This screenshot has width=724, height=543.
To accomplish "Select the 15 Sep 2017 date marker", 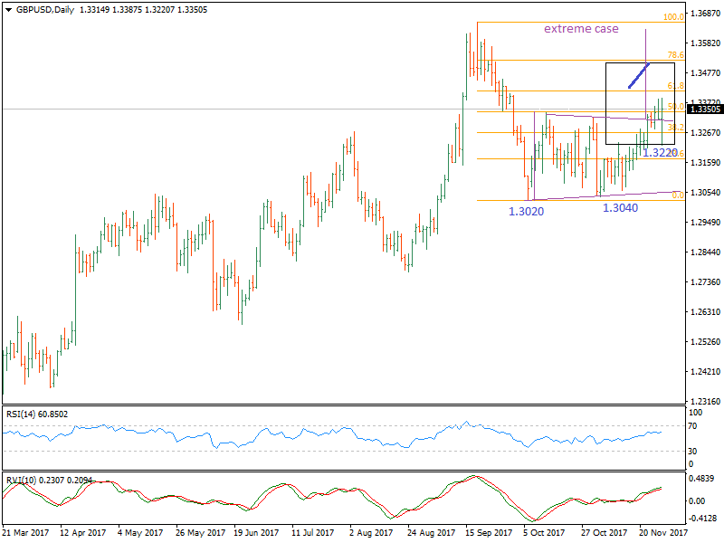I will pos(489,535).
